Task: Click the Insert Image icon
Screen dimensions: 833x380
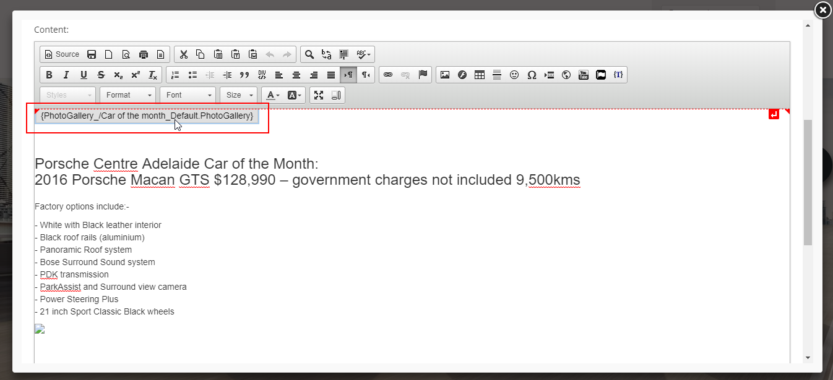Action: [x=444, y=75]
